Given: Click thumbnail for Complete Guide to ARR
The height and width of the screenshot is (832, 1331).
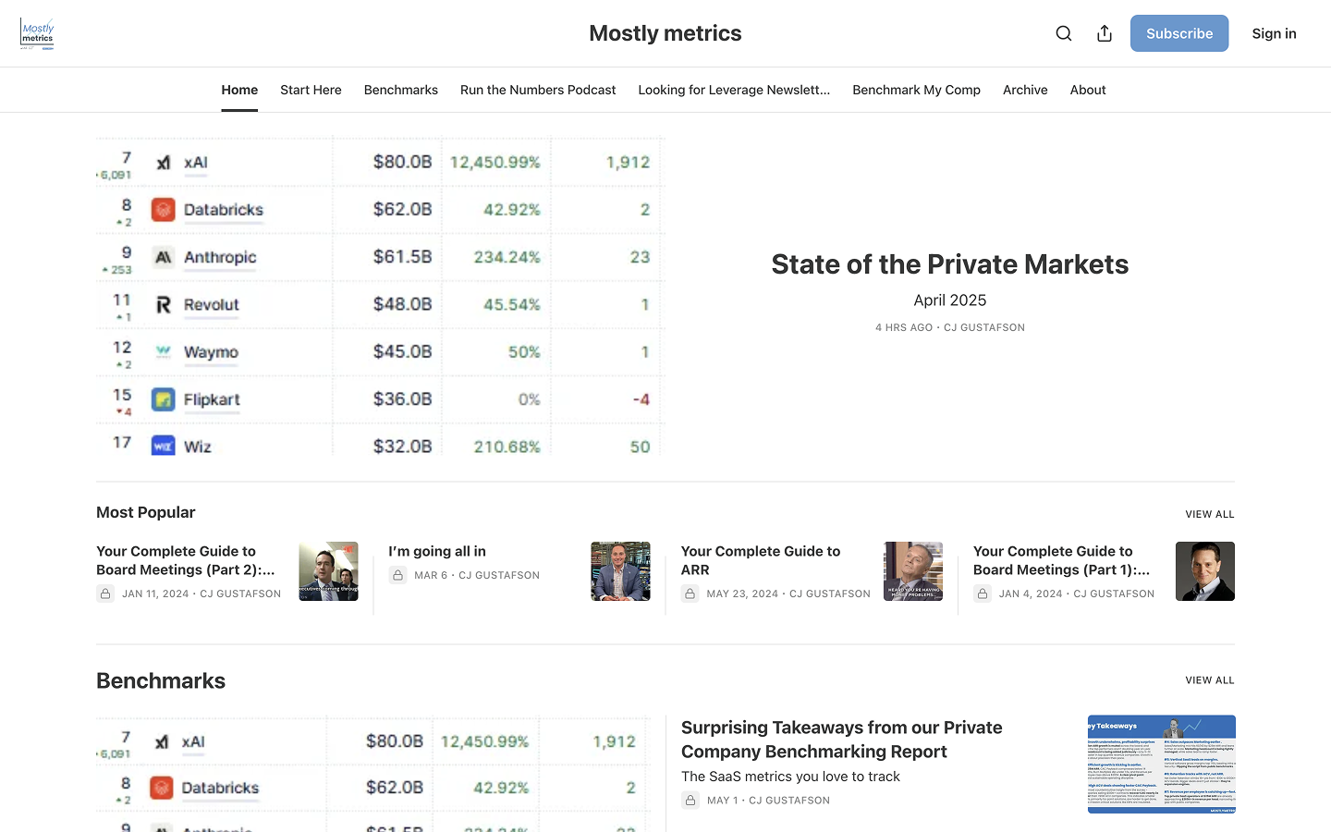Looking at the screenshot, I should point(913,571).
